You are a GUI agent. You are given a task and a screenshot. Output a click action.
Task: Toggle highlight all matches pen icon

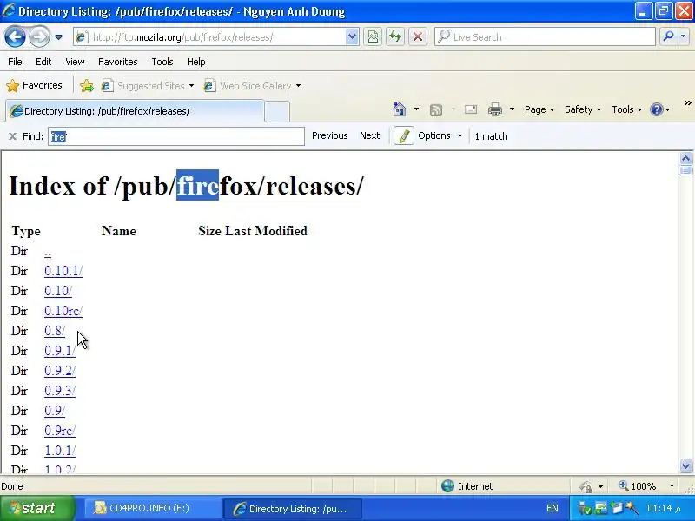click(x=404, y=136)
